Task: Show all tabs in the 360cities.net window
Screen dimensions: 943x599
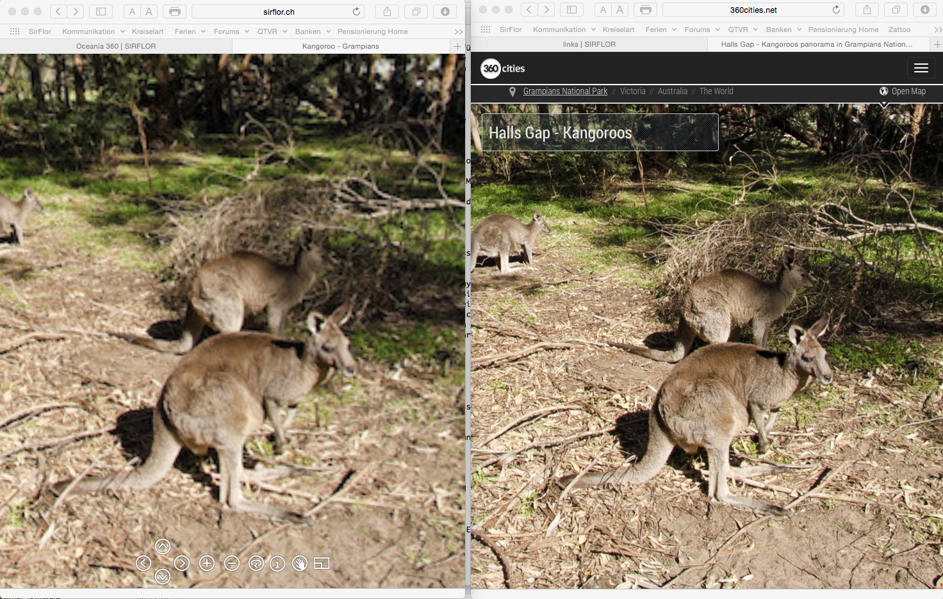Action: pyautogui.click(x=896, y=10)
